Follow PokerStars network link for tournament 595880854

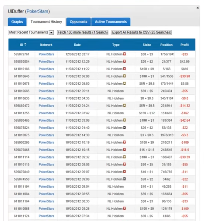tap(46, 62)
